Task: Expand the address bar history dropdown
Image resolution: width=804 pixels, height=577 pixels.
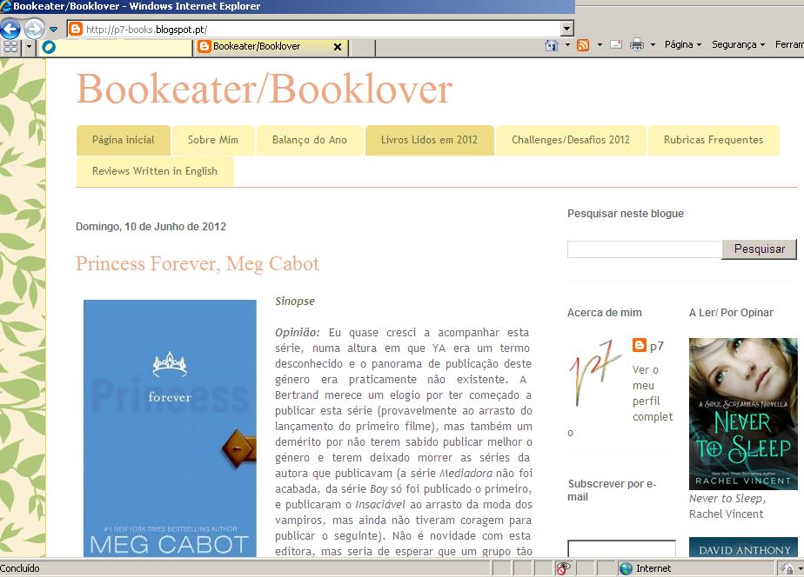Action: 566,29
